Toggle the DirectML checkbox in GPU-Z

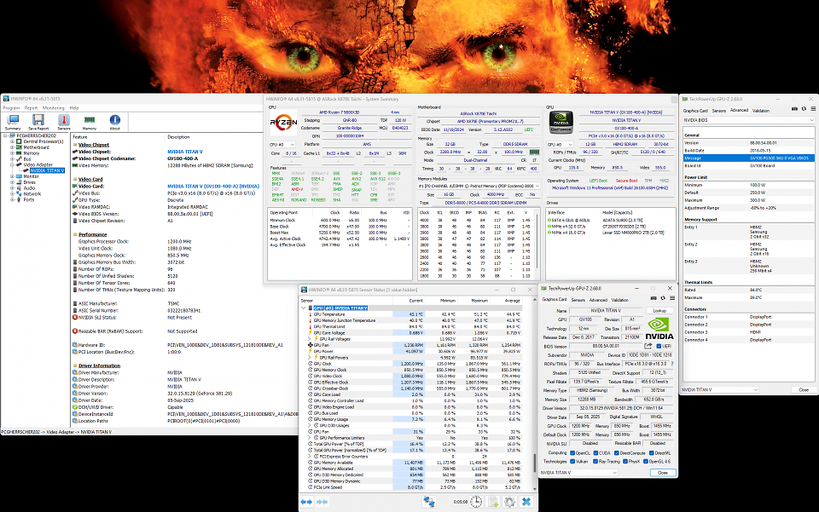(x=651, y=453)
